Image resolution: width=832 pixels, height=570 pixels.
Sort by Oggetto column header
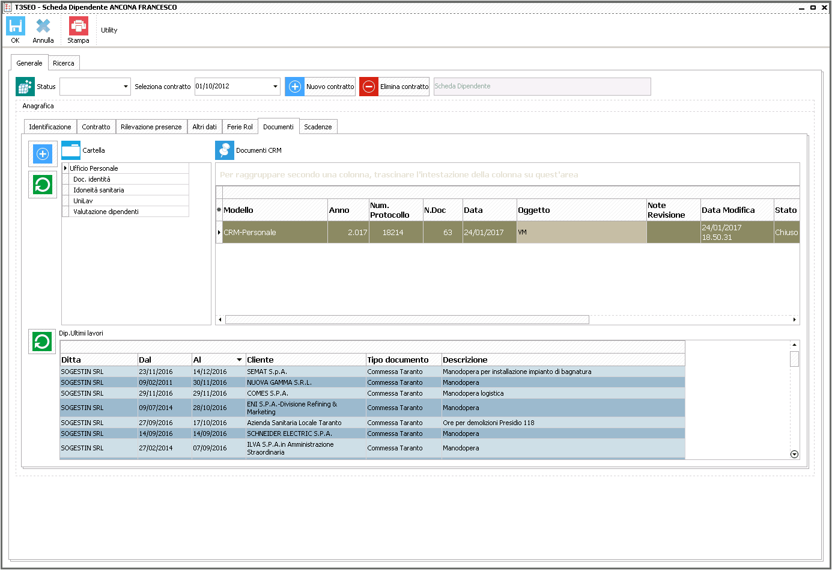581,210
